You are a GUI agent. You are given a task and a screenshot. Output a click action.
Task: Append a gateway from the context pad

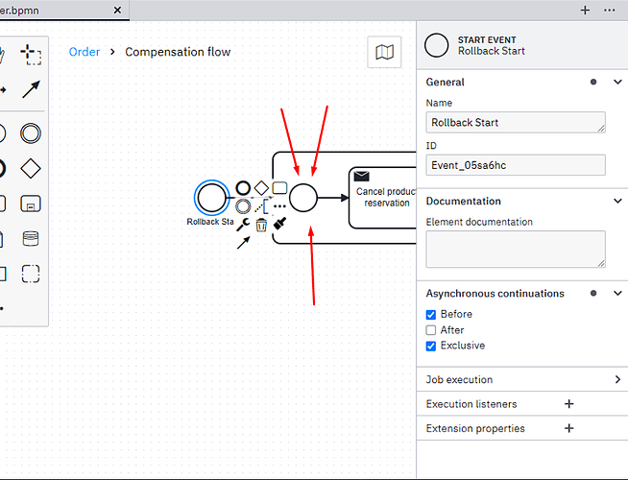click(261, 188)
